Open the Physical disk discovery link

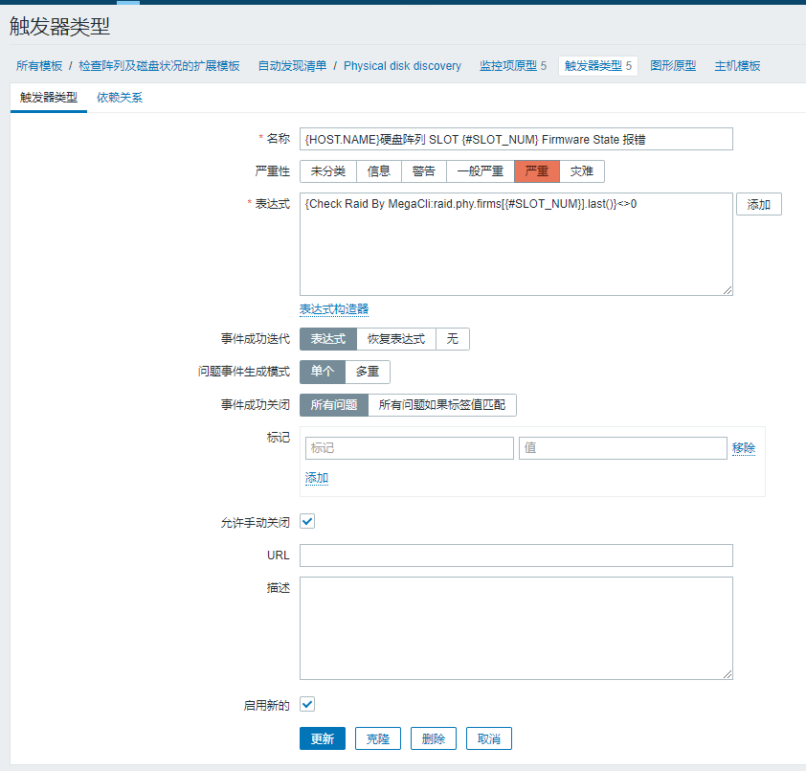(402, 66)
